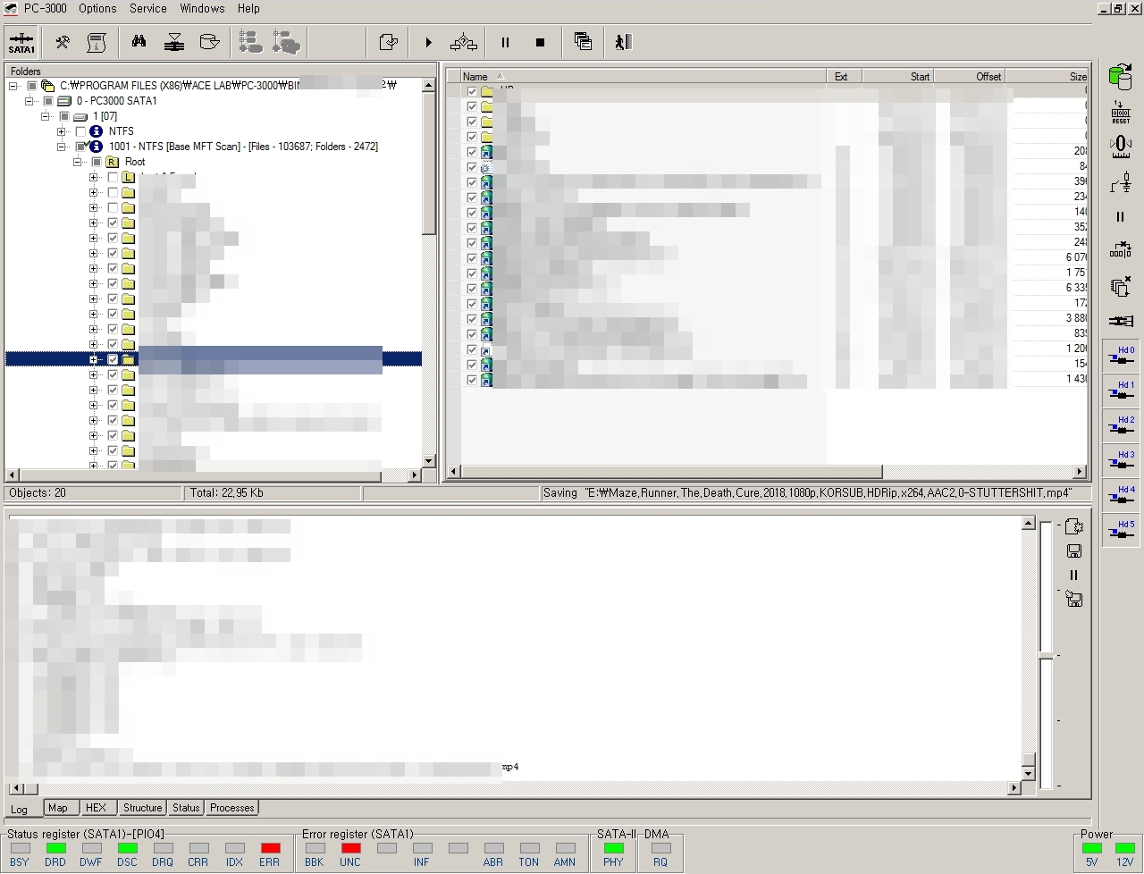Toggle checkbox for 1001 - NTFS Base MFT Scan

tap(80, 147)
